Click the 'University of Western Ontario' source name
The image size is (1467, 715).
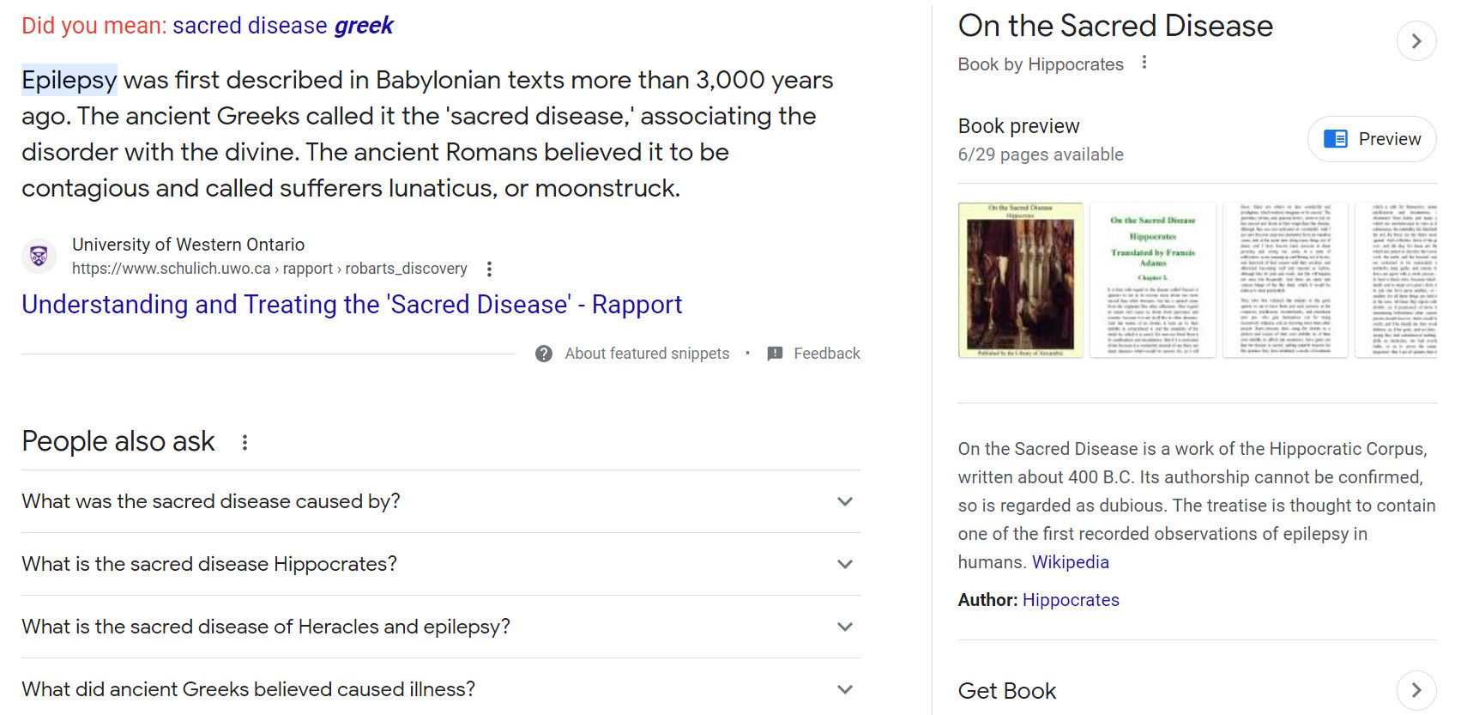pos(188,245)
